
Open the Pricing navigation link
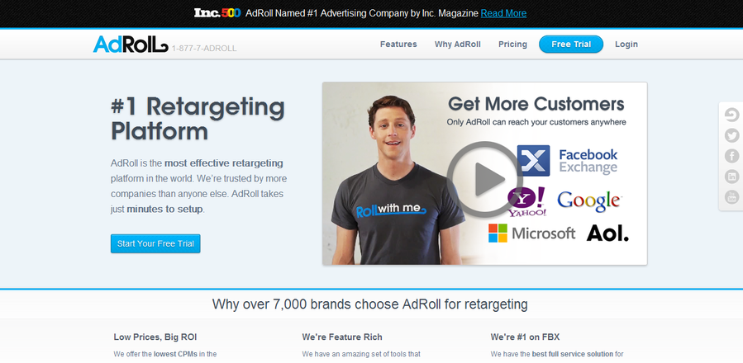[512, 44]
